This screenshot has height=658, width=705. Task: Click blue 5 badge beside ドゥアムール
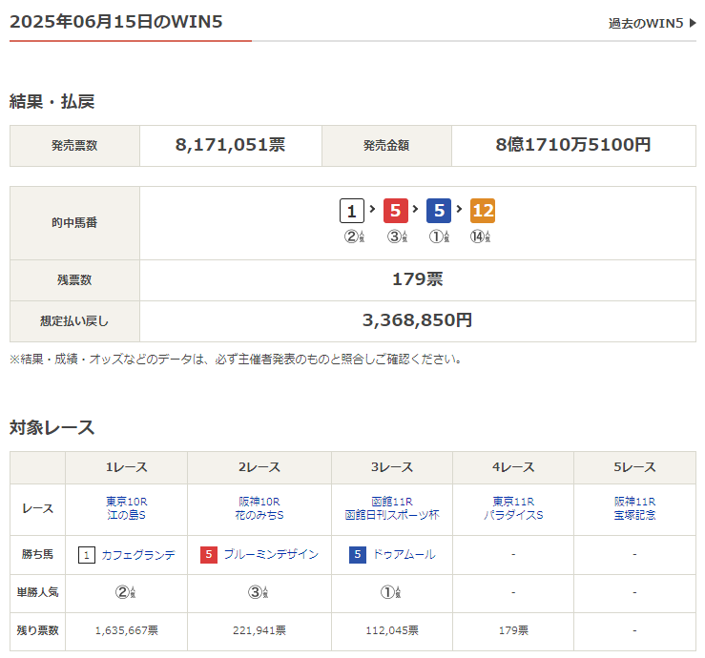tap(358, 554)
